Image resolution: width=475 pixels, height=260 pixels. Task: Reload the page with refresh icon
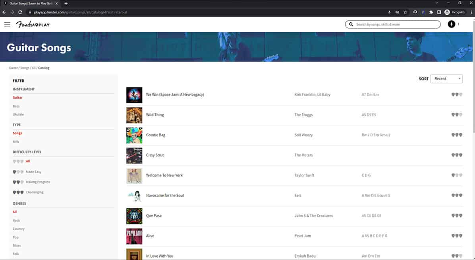click(20, 12)
